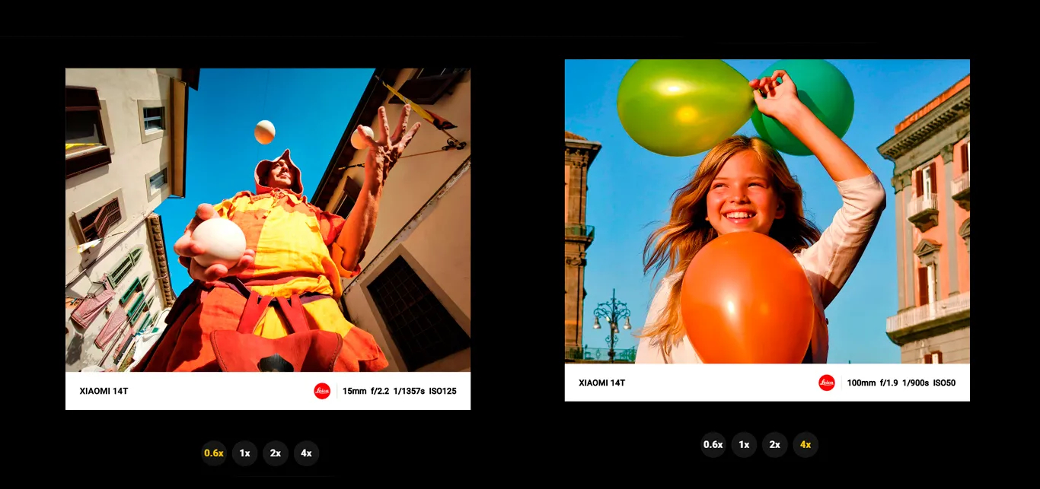Viewport: 1040px width, 489px height.
Task: Click the yellow-green balloon
Action: click(681, 106)
